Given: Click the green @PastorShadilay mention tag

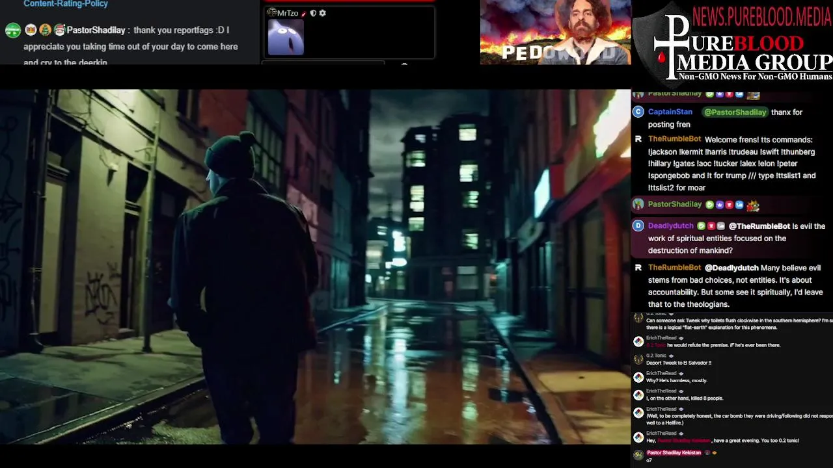Looking at the screenshot, I should 735,112.
